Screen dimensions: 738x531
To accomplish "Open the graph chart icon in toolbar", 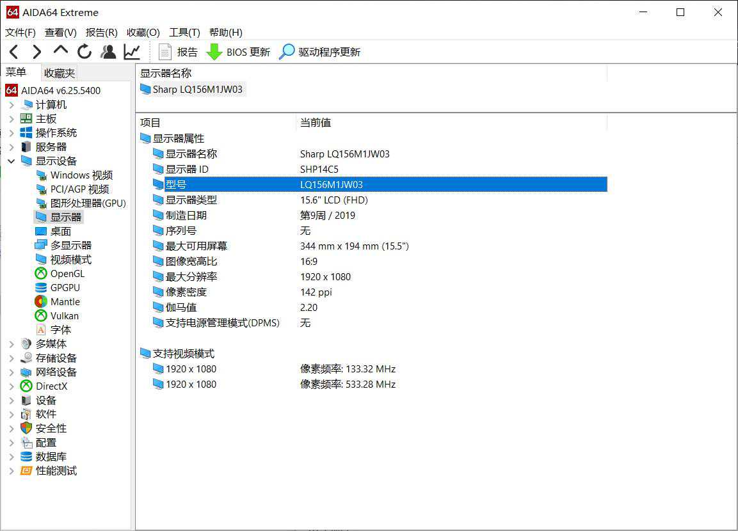I will (132, 52).
